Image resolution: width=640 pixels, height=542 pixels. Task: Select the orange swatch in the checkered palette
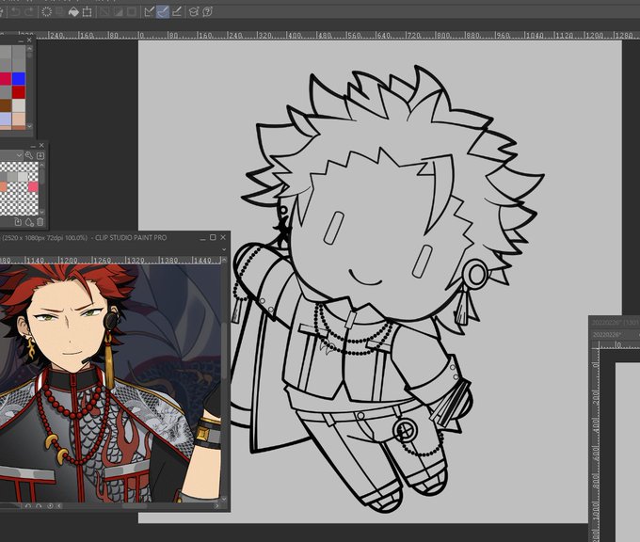pyautogui.click(x=3, y=186)
